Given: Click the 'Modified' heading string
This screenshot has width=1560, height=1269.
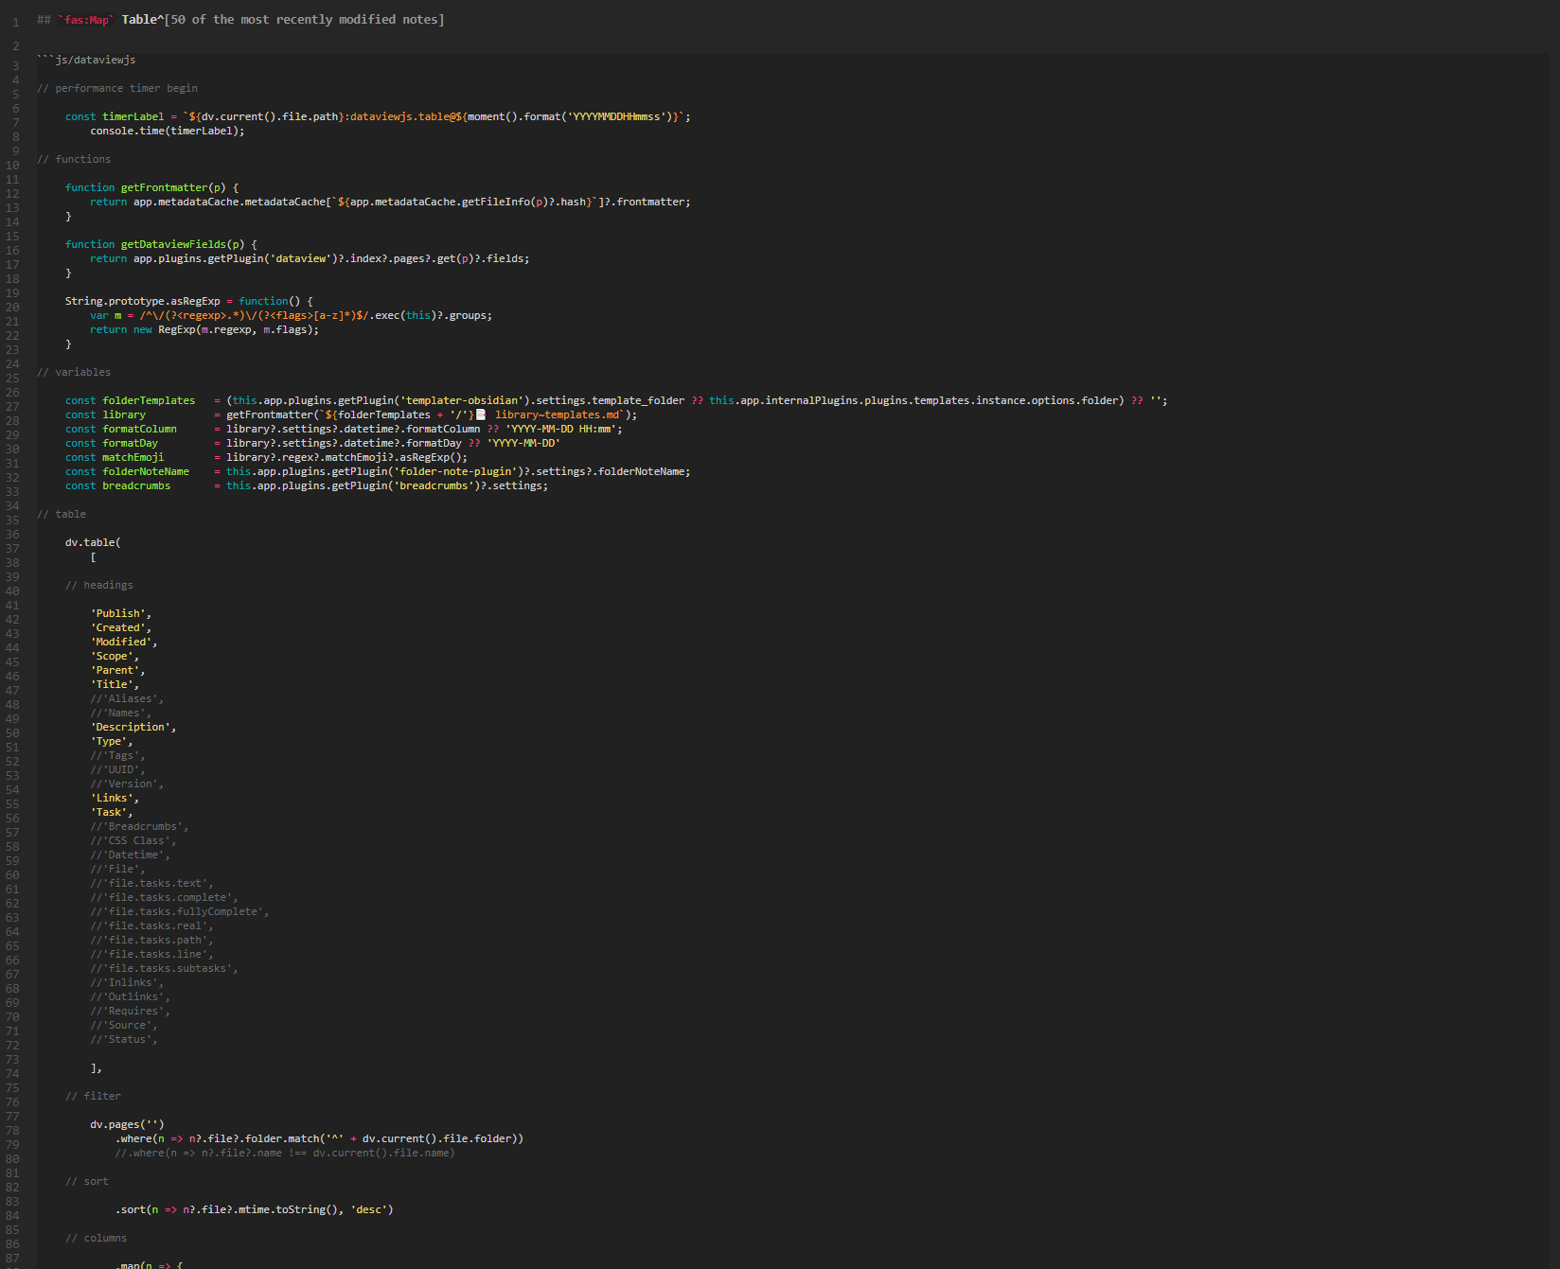Looking at the screenshot, I should coord(121,642).
